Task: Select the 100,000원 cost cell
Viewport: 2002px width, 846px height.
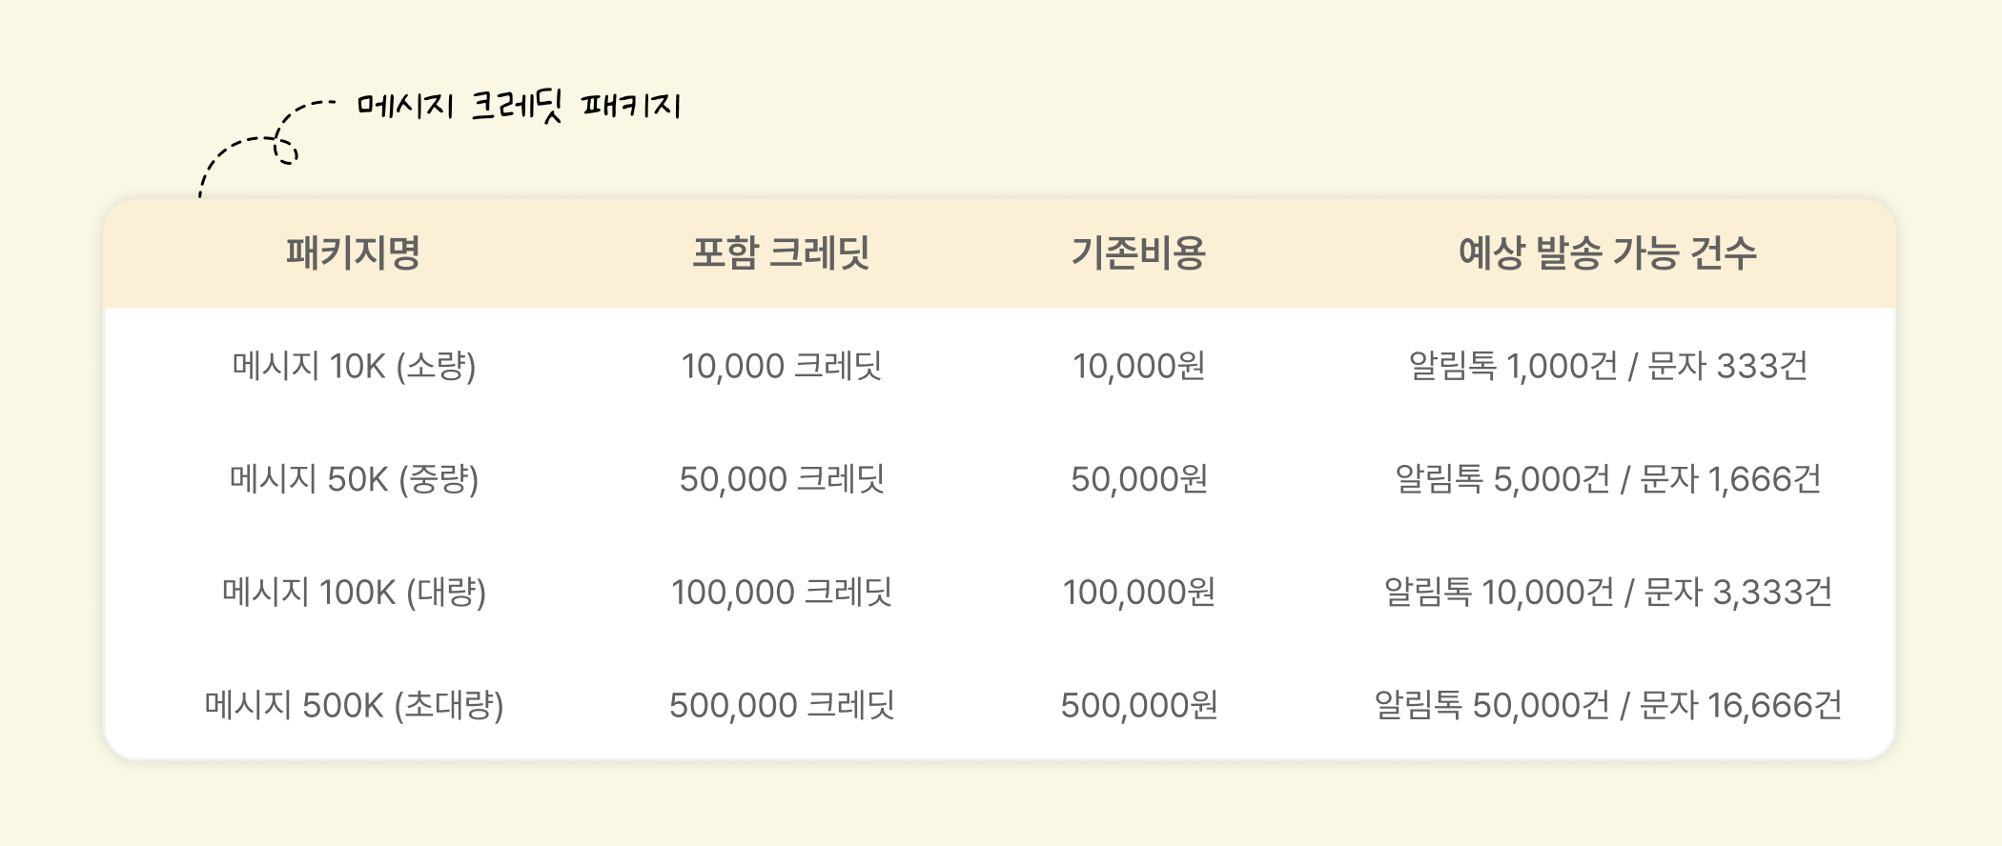Action: (x=1138, y=593)
